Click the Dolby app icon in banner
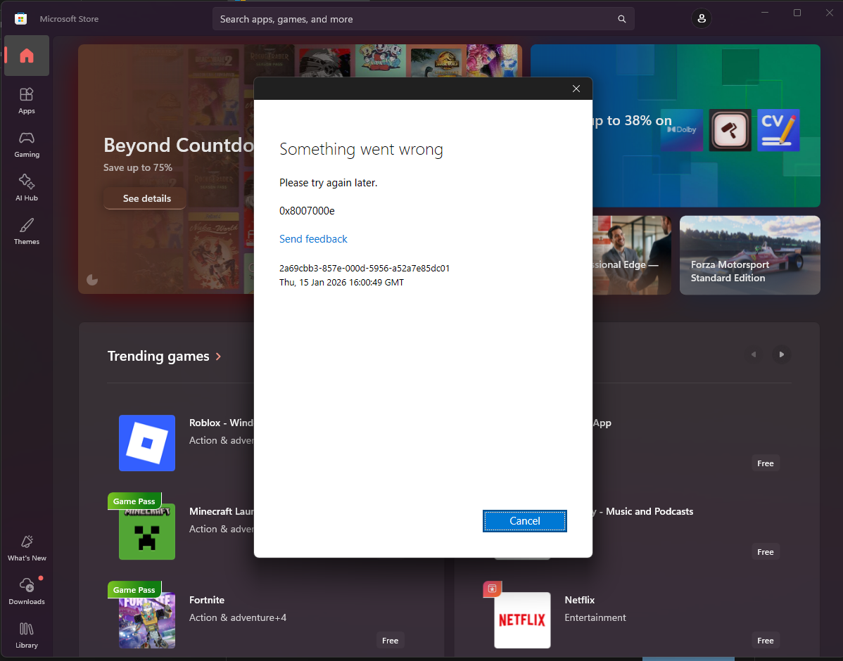843x661 pixels. [x=681, y=130]
